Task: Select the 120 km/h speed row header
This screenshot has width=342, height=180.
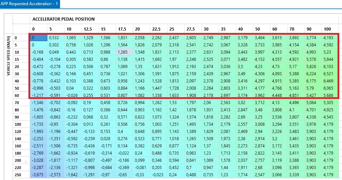Action: coord(21,132)
